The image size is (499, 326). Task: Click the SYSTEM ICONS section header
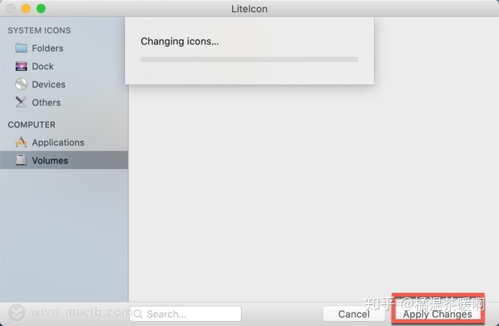(39, 30)
